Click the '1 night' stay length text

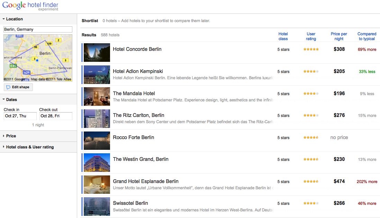tap(38, 125)
